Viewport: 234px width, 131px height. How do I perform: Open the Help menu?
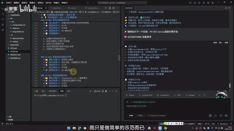[x=64, y=3]
